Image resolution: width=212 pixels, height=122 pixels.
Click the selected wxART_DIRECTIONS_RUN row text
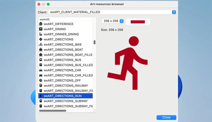tap(63, 96)
